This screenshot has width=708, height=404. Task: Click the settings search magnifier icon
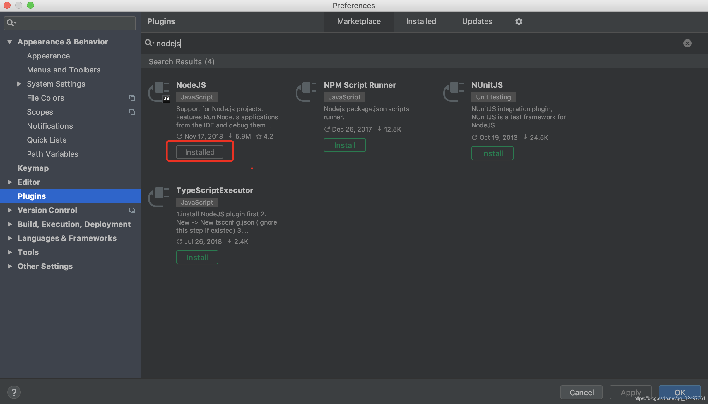11,23
